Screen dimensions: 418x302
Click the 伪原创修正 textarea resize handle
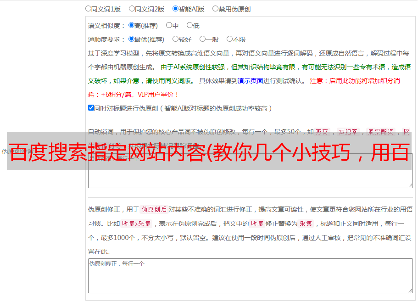[410, 291]
